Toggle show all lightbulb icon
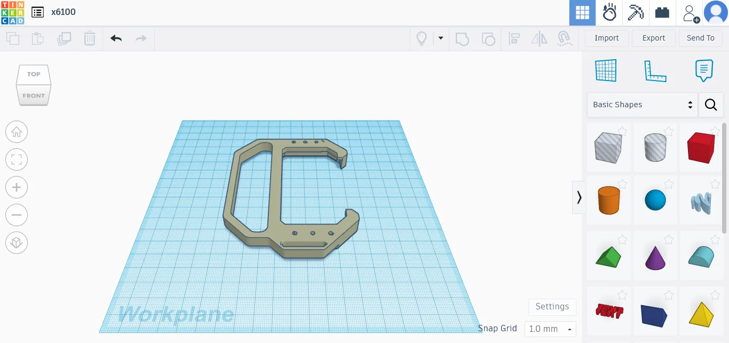 pos(422,38)
